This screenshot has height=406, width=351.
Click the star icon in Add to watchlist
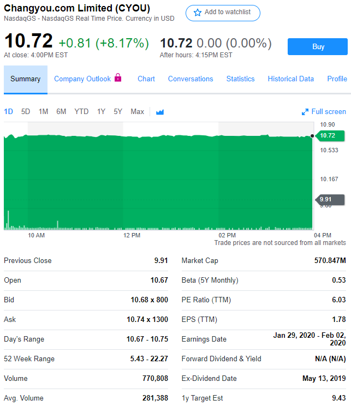click(198, 13)
